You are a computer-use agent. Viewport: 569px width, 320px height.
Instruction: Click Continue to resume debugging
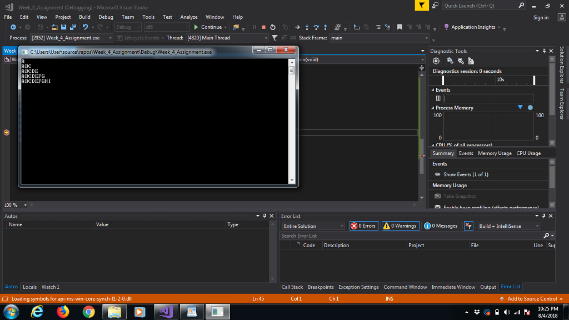pyautogui.click(x=208, y=27)
